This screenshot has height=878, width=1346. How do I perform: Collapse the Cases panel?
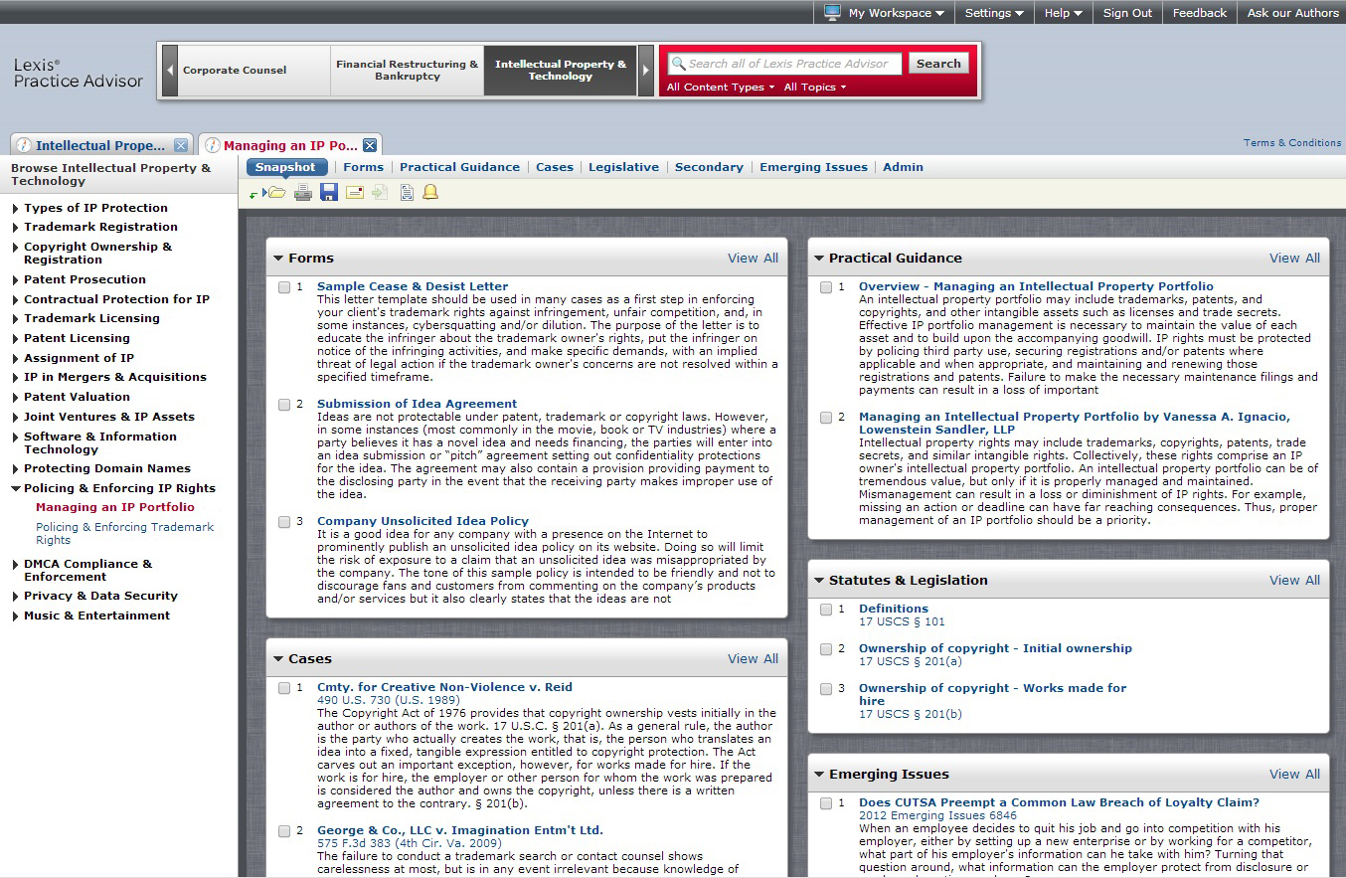click(279, 659)
